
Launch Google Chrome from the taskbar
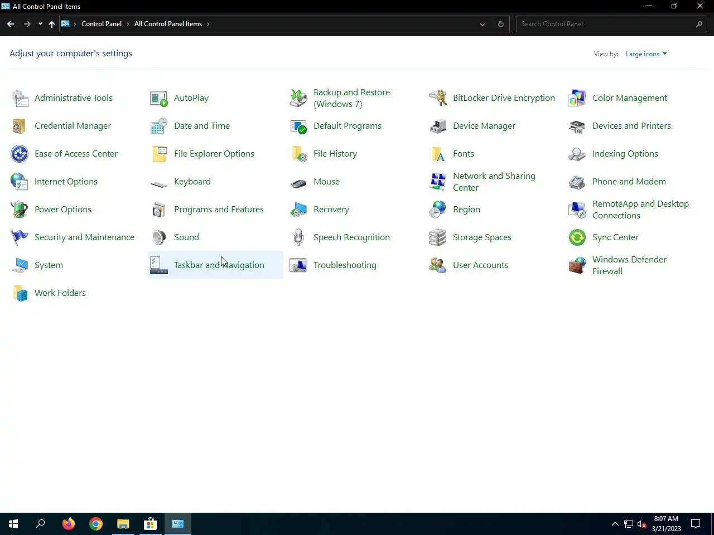[96, 524]
